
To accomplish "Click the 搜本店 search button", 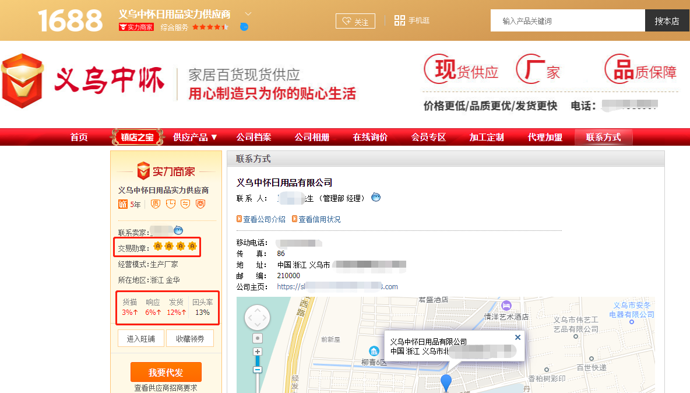I will tap(667, 20).
